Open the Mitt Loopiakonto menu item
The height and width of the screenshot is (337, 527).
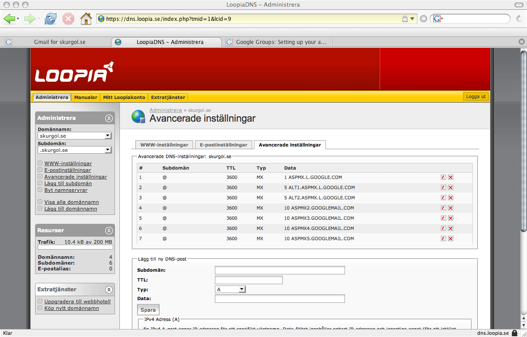[124, 97]
